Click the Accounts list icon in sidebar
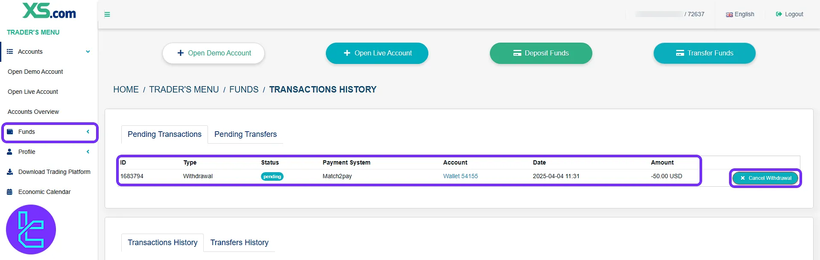The width and height of the screenshot is (820, 260). pos(10,52)
